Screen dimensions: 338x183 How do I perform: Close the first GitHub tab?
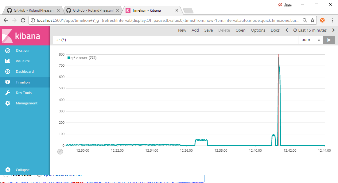(58, 10)
